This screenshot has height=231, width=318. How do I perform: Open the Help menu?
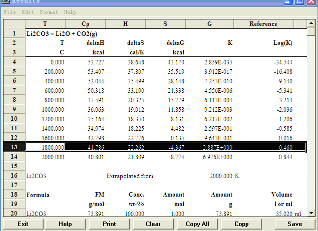click(70, 12)
